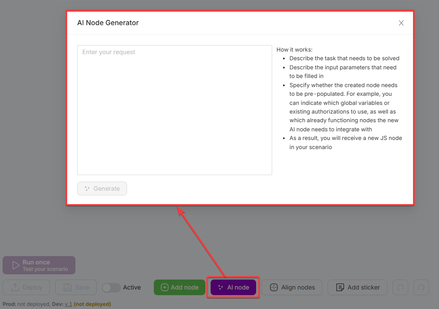Click the Active label beside the switch

132,287
